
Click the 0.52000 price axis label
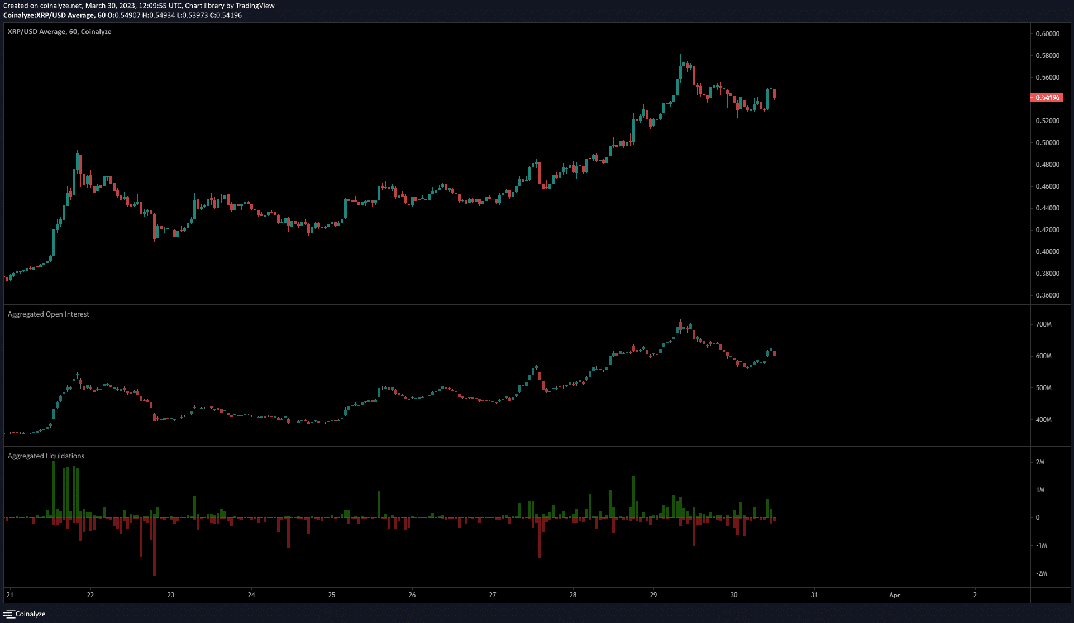(x=1048, y=121)
